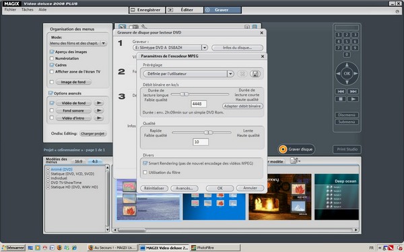The image size is (404, 252).
Task: Click the remote OK button
Action: click(347, 73)
